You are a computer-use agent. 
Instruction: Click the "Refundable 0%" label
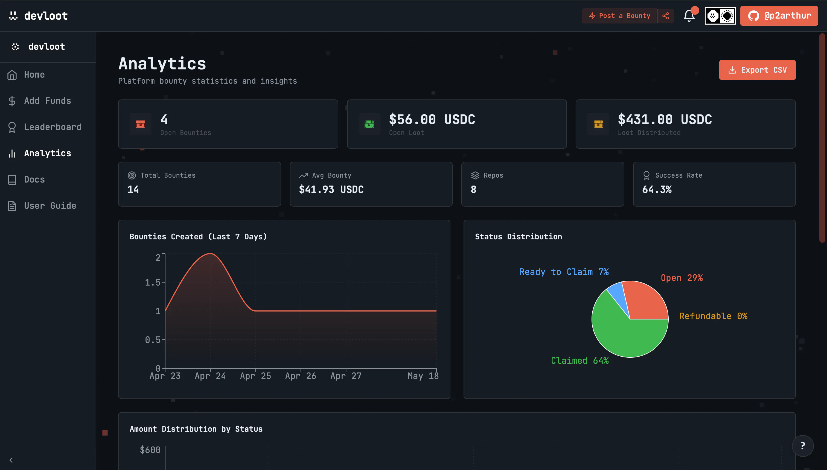(713, 316)
